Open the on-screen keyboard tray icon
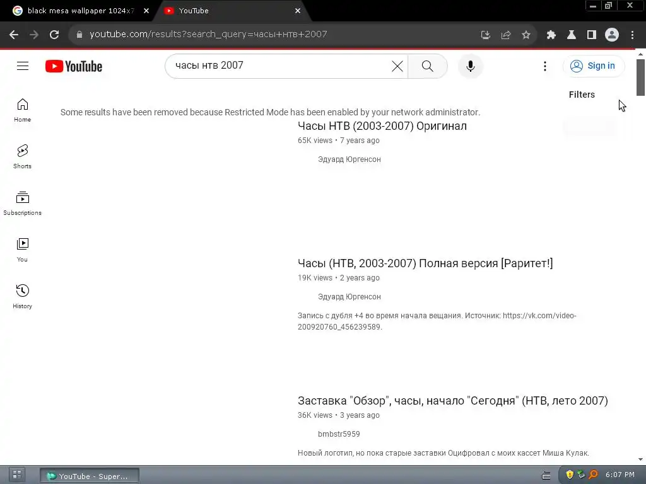The height and width of the screenshot is (484, 646). click(546, 476)
